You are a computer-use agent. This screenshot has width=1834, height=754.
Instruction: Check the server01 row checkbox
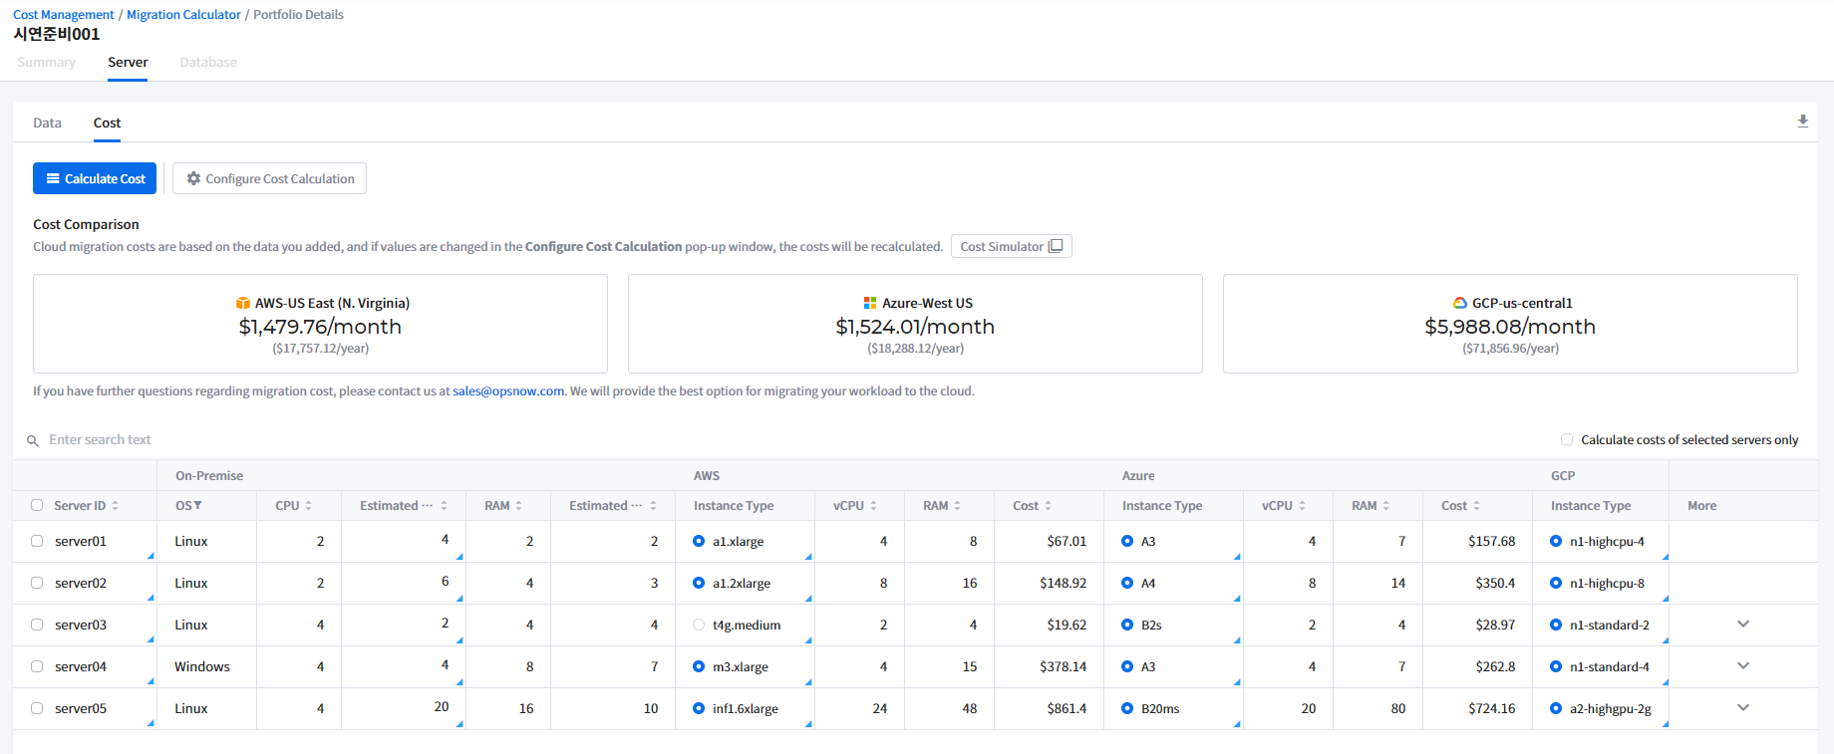(x=37, y=541)
